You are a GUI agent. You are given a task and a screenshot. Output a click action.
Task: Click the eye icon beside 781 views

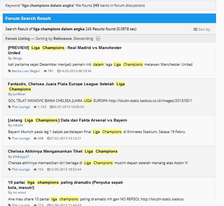pos(45,71)
